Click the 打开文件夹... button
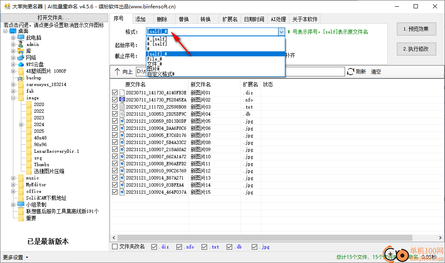 [x=54, y=18]
